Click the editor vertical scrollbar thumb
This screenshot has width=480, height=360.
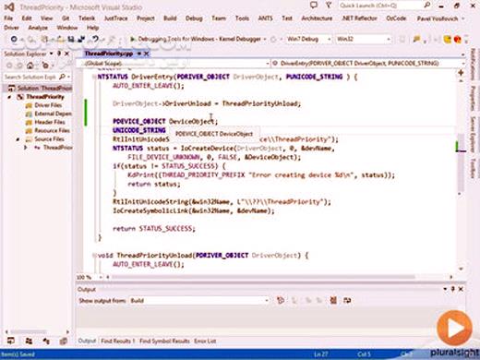[461, 162]
